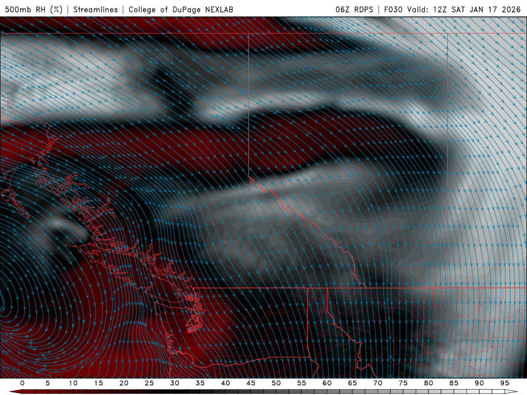The width and height of the screenshot is (527, 395).
Task: Click the colorbar label '70'
Action: (x=377, y=383)
